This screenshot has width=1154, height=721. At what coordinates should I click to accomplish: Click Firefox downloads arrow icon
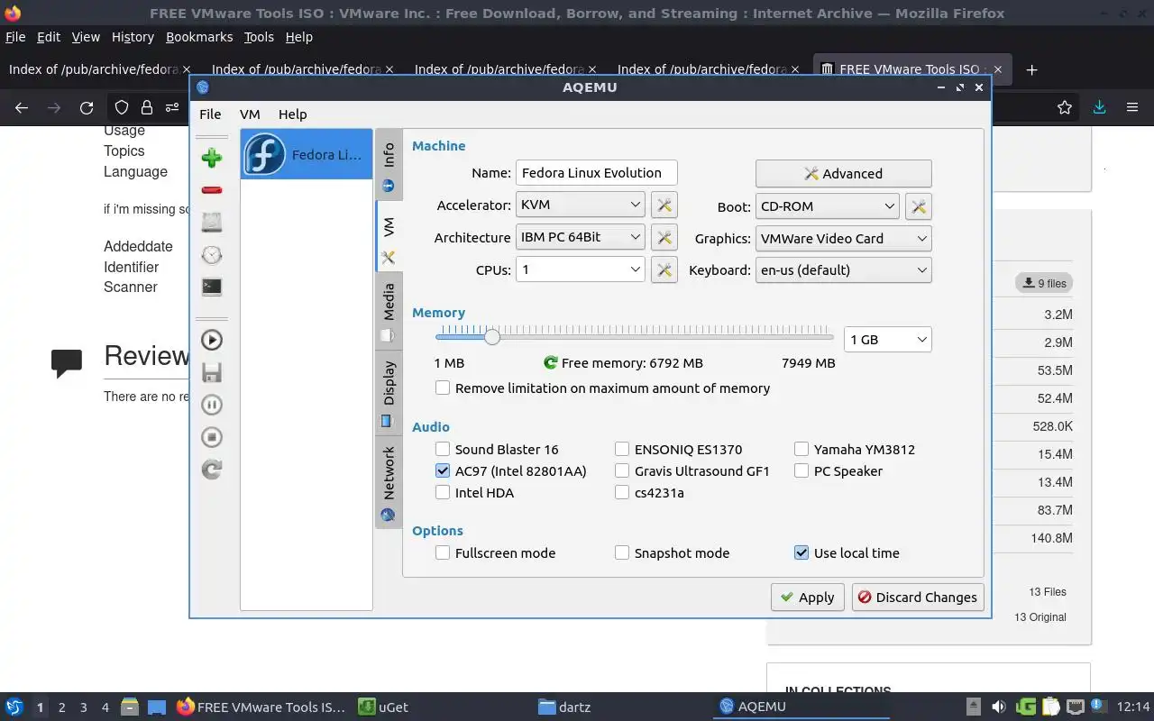click(x=1099, y=107)
